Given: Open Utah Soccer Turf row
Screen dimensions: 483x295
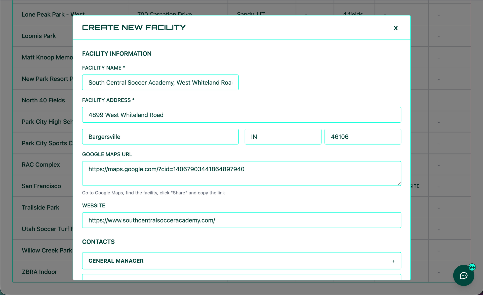Looking at the screenshot, I should [47, 229].
